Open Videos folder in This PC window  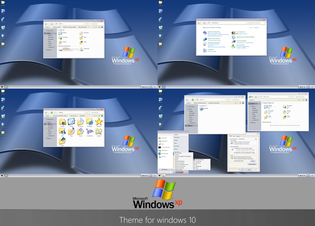tap(81, 42)
